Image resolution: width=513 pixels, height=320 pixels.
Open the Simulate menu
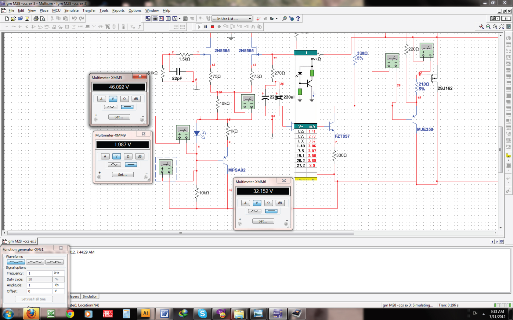(x=71, y=10)
